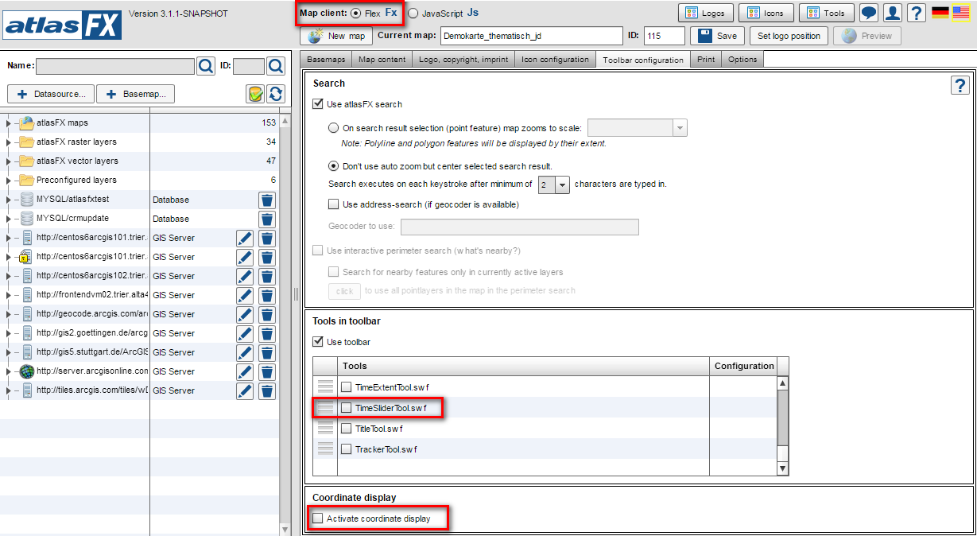Open help via top bar question mark
Screen dimensions: 977x536
point(917,13)
